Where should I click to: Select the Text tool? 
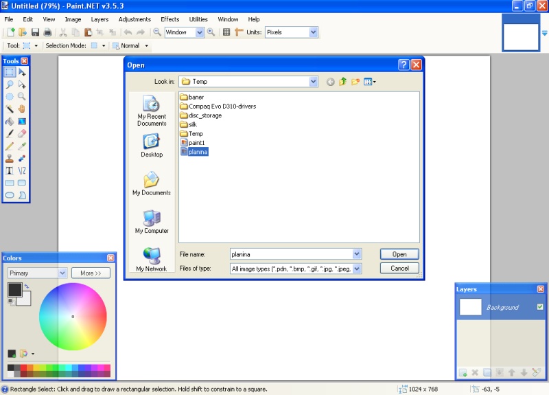10,170
